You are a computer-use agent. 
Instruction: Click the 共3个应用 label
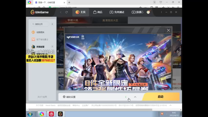coord(42,97)
